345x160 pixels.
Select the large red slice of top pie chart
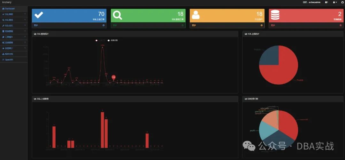(284, 70)
